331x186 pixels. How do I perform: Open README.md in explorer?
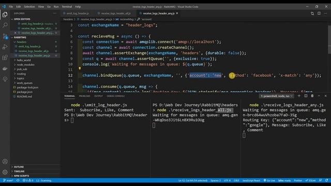[24, 97]
